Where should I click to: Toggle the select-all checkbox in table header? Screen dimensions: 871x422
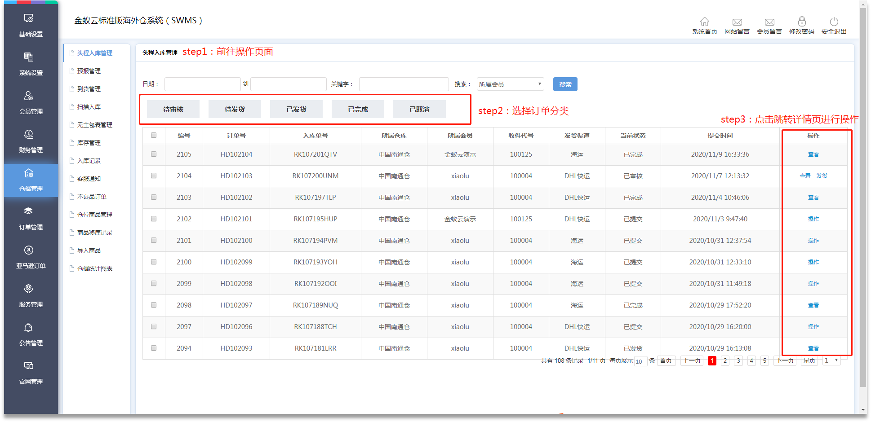point(154,135)
